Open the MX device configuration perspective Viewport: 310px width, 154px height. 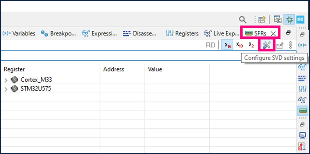click(300, 19)
